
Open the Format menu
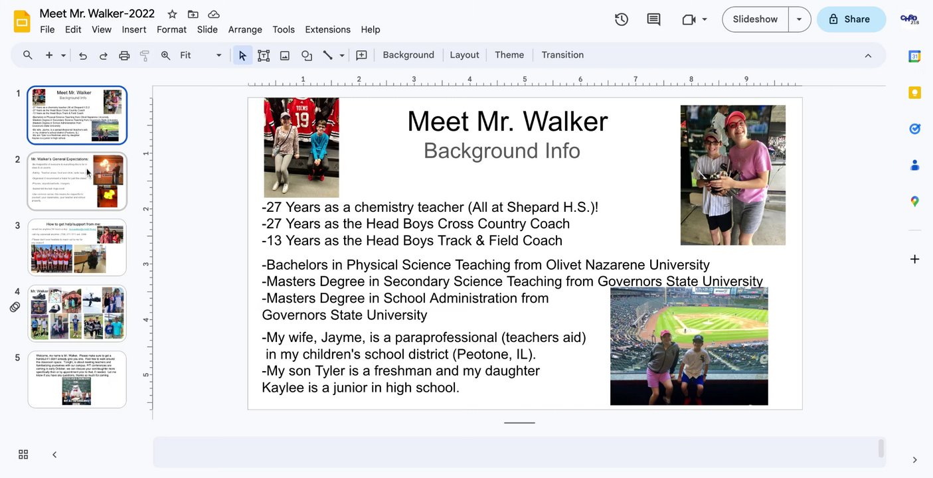[171, 29]
